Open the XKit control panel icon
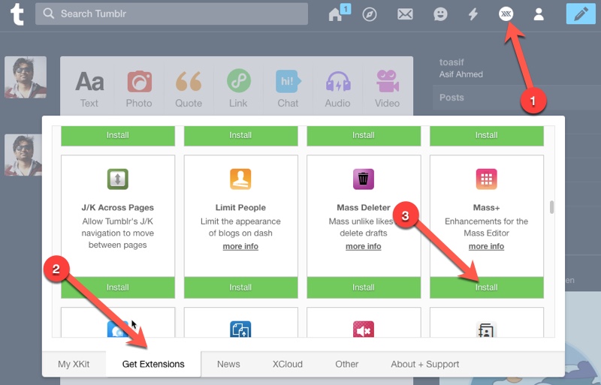601x385 pixels. point(506,14)
